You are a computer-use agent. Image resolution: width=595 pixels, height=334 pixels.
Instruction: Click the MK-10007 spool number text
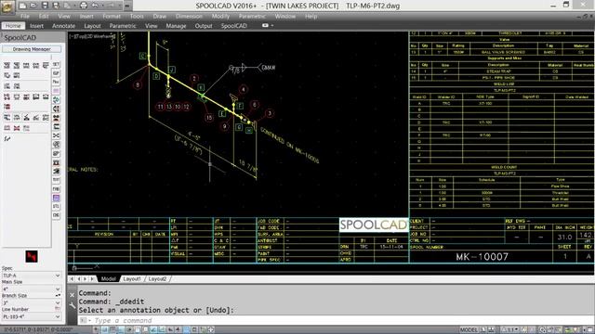(482, 257)
